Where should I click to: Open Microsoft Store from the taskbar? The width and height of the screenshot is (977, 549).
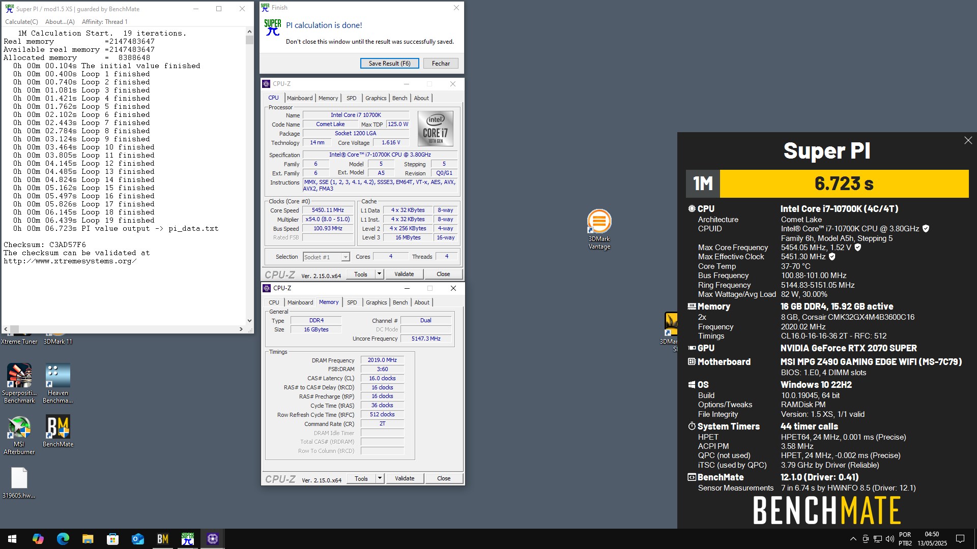(x=112, y=539)
